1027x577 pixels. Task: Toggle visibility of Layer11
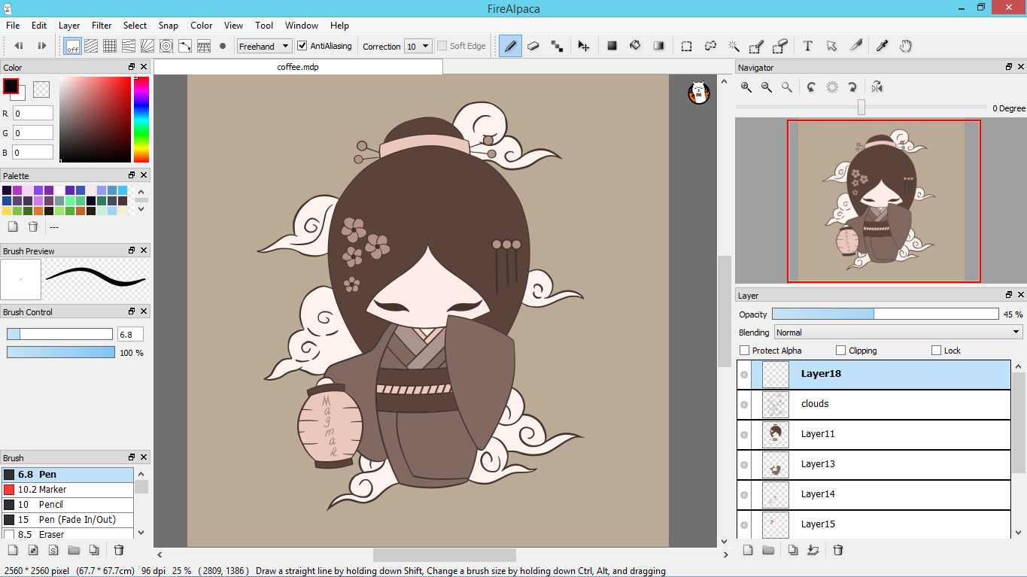(744, 435)
